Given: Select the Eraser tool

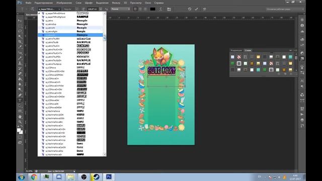Looking at the screenshot, I should [20, 74].
